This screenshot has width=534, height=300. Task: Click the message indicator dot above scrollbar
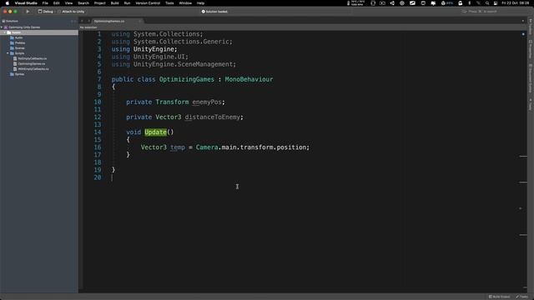pos(523,34)
